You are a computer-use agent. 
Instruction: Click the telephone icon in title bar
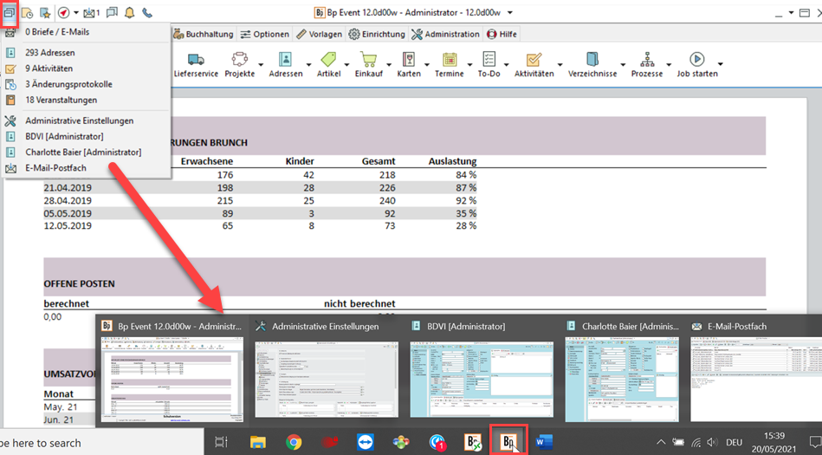(x=147, y=13)
